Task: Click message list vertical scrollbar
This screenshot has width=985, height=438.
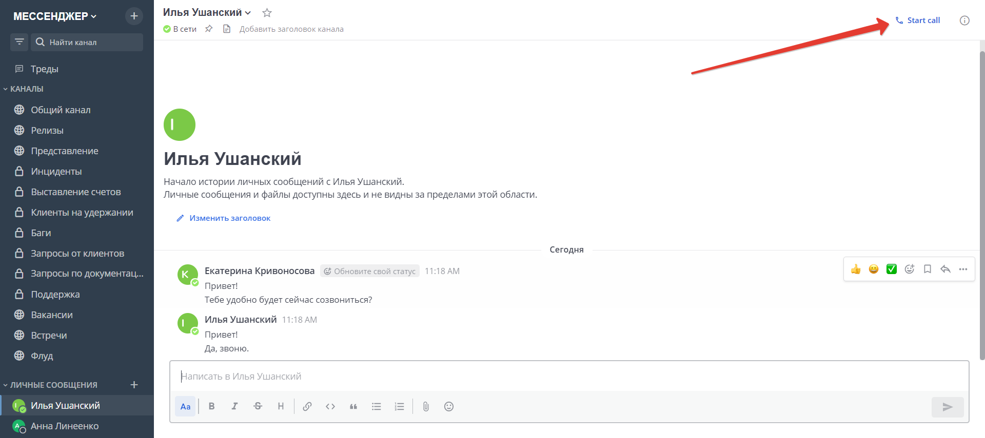Action: click(x=982, y=205)
